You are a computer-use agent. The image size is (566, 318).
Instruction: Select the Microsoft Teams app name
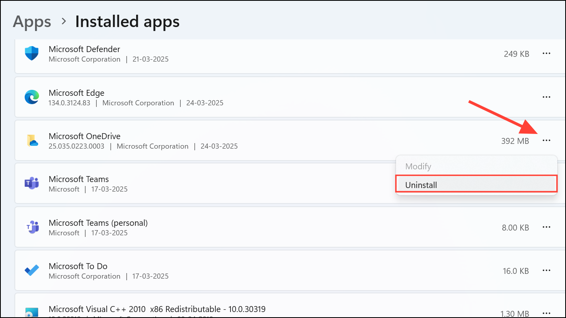click(x=79, y=179)
